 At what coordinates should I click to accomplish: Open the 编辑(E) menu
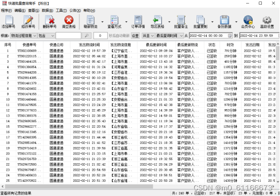(20, 11)
